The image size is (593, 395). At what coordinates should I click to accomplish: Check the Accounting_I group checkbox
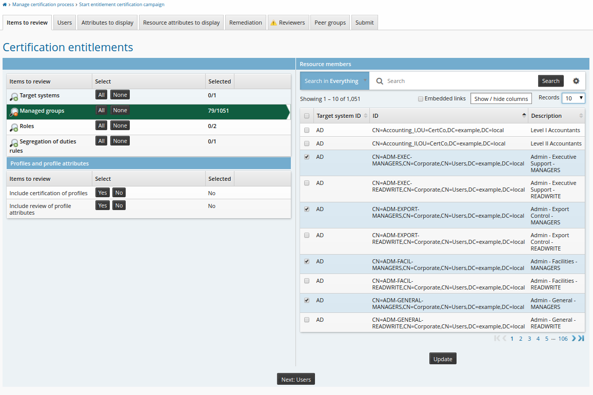click(x=307, y=130)
